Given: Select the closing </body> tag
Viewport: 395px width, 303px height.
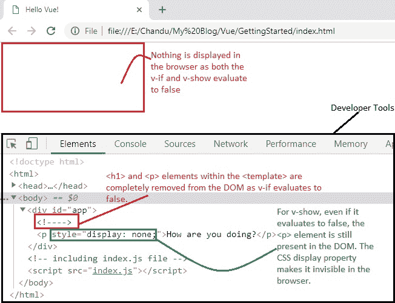Looking at the screenshot, I should click(36, 282).
